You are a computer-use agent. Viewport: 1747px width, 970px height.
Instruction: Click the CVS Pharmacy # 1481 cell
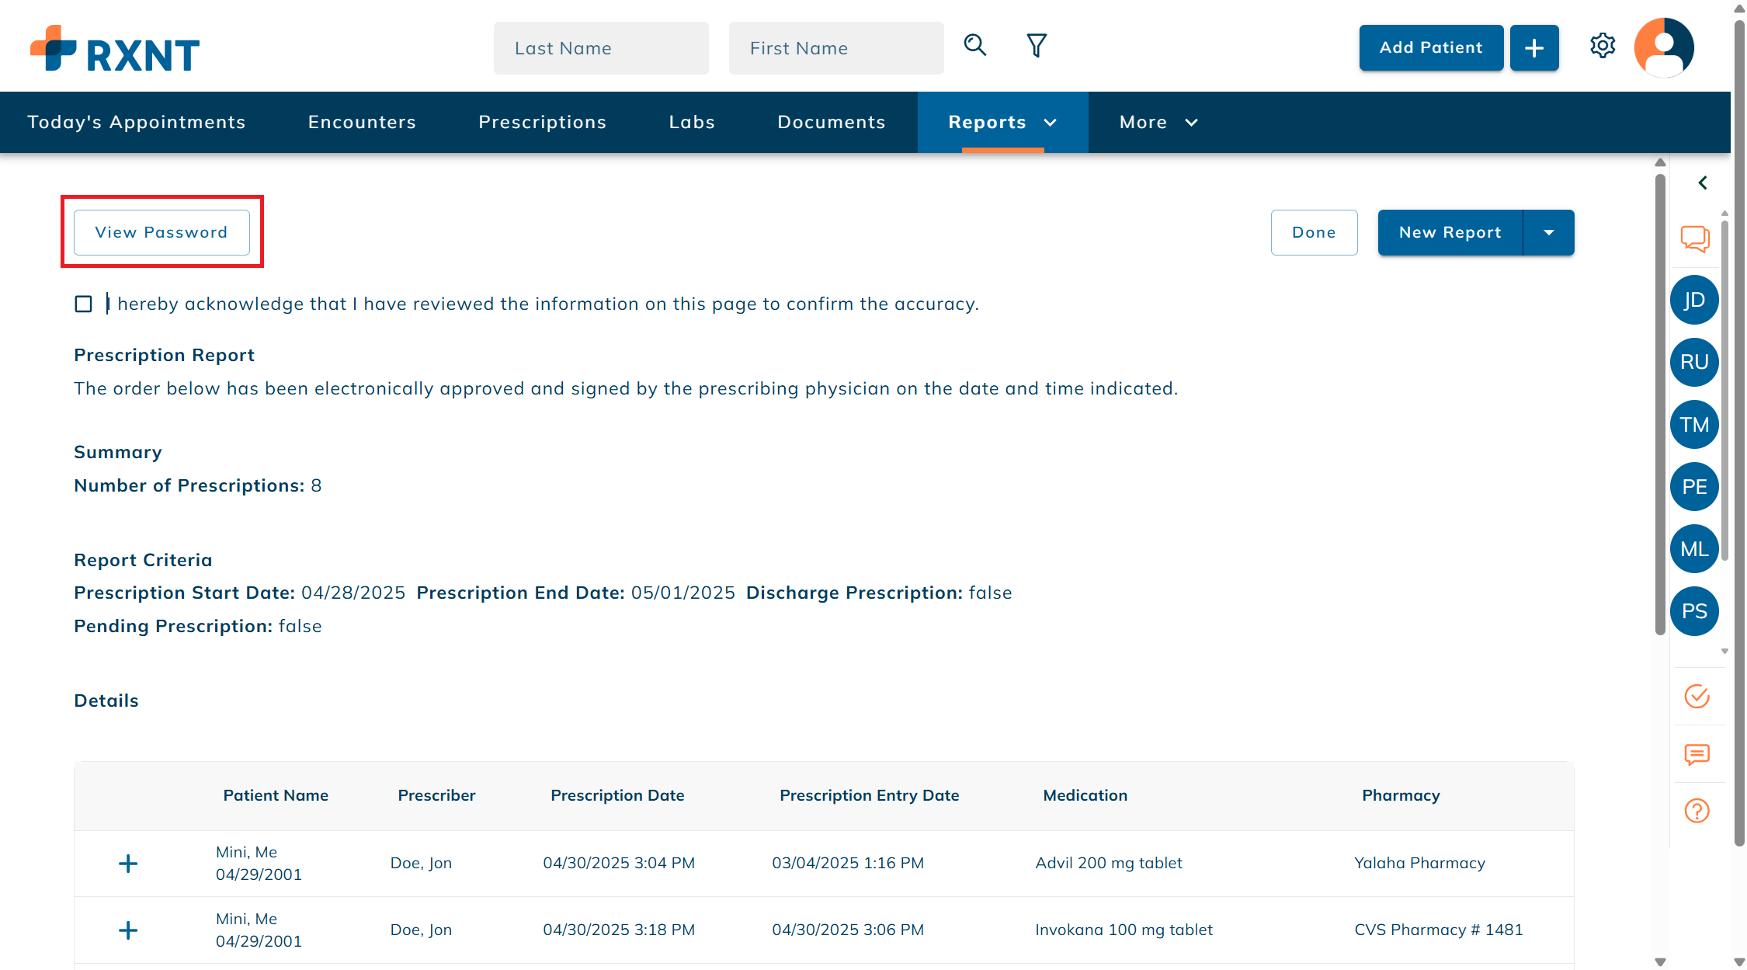point(1438,930)
